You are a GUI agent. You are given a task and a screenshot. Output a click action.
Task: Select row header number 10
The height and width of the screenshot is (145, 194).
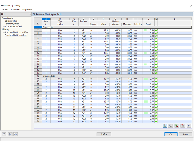[38, 53]
